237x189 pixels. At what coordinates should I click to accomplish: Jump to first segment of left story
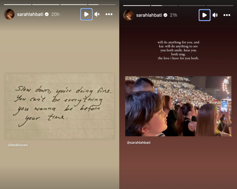pyautogui.click(x=18, y=5)
